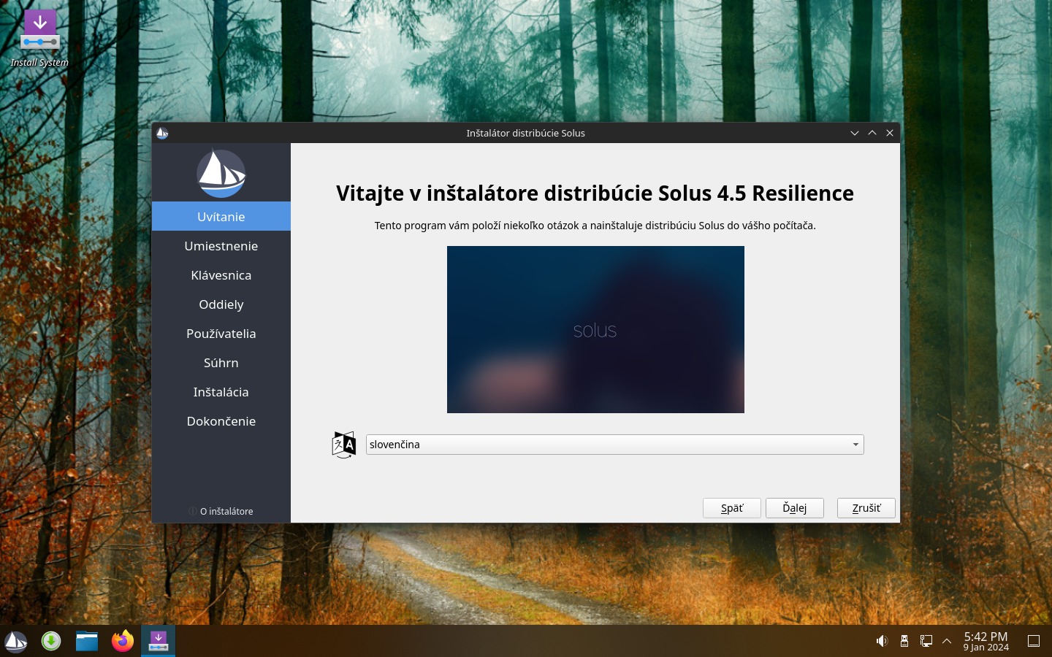Open the network status tray icon
Viewport: 1052px width, 657px height.
pyautogui.click(x=926, y=641)
